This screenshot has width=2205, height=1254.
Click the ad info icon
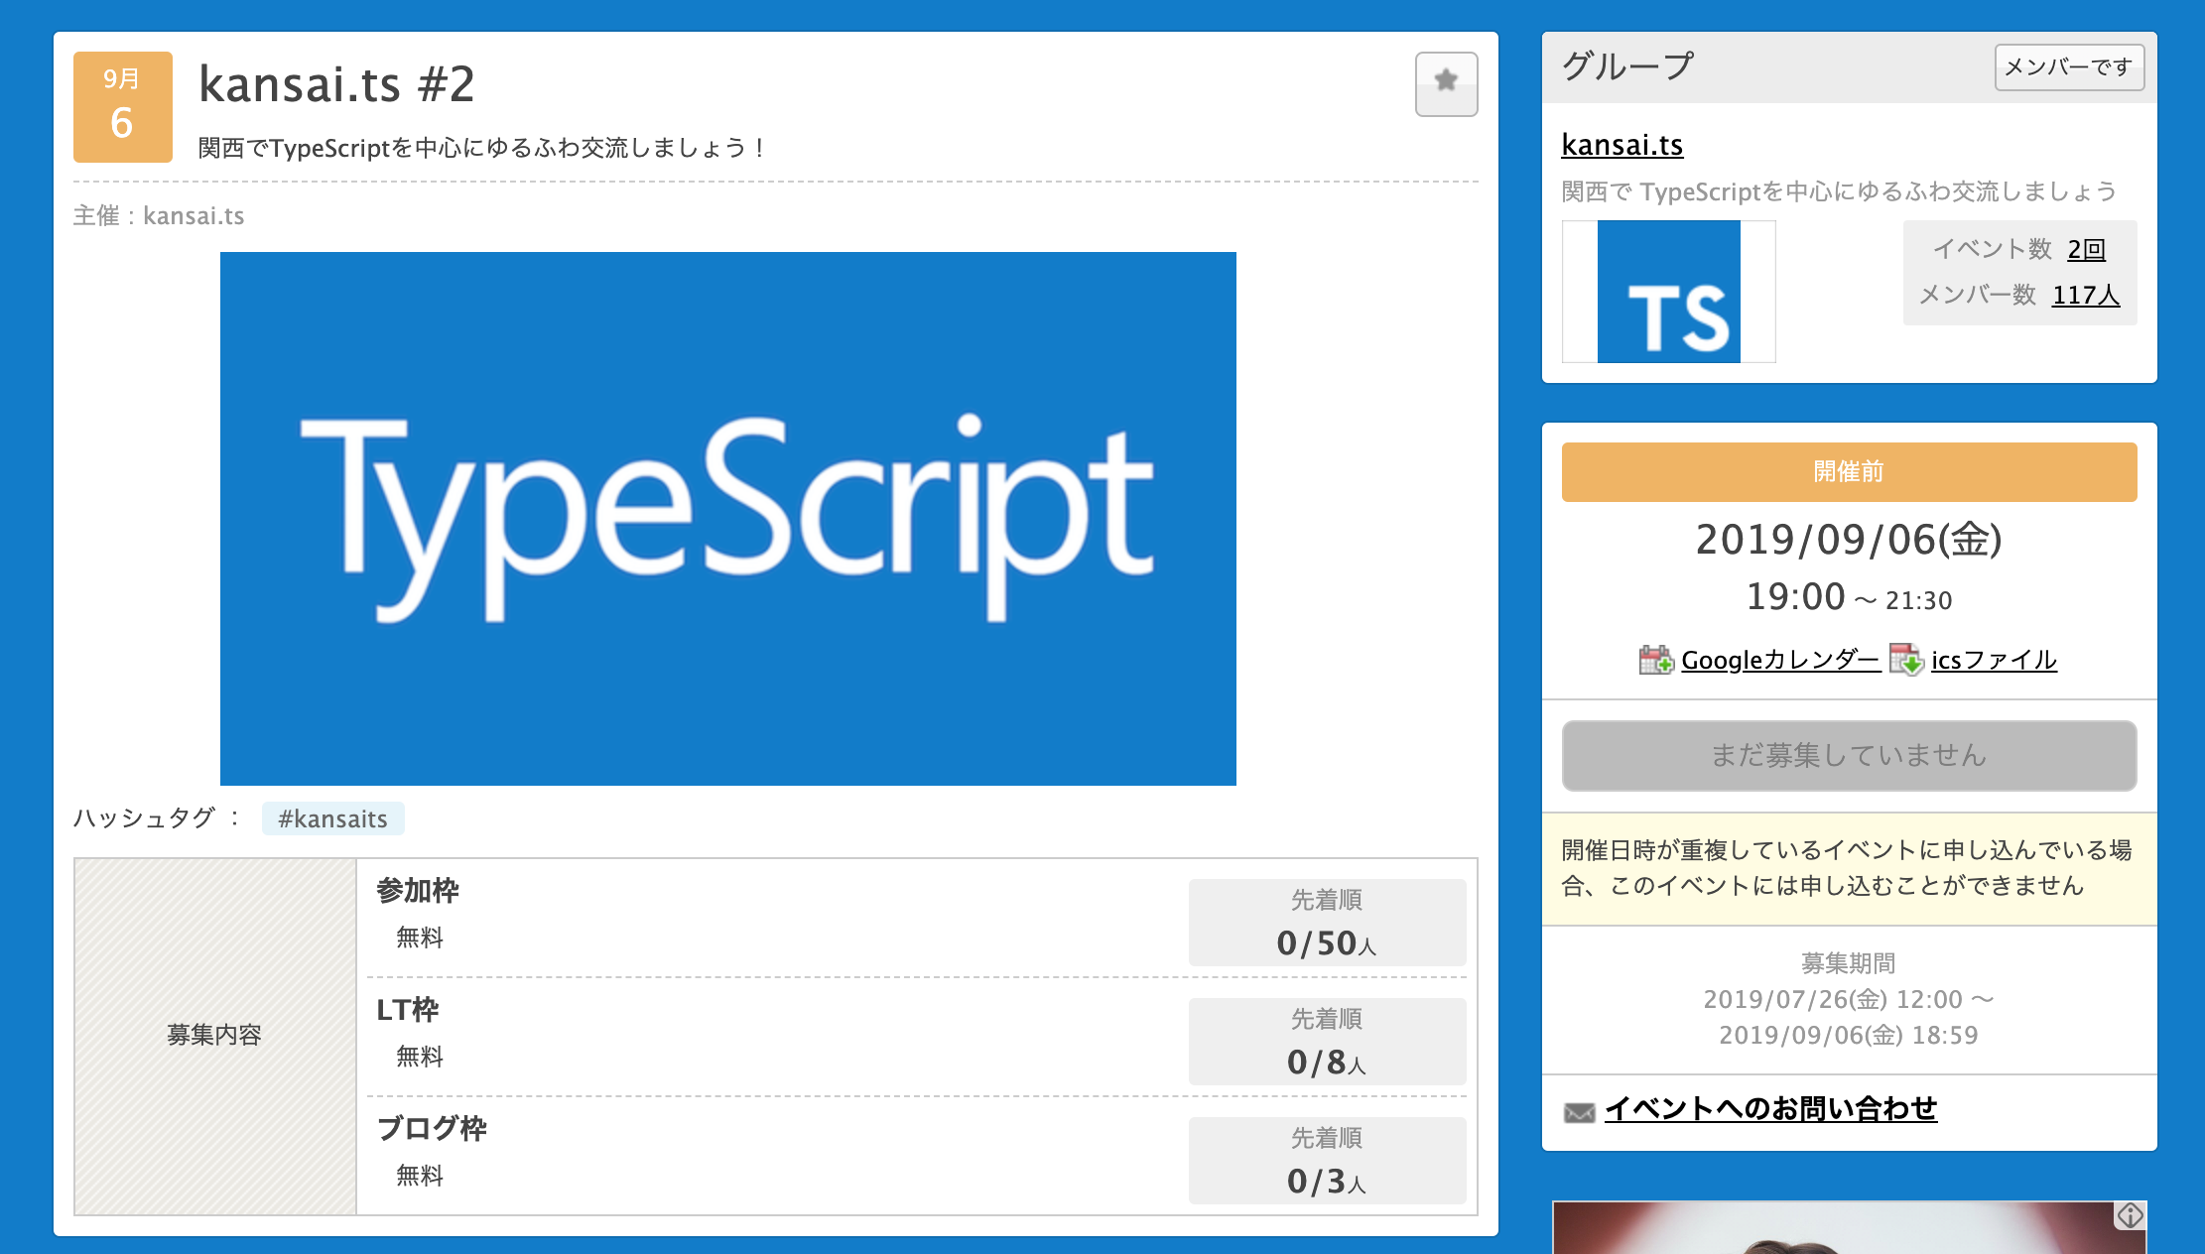tap(2130, 1215)
